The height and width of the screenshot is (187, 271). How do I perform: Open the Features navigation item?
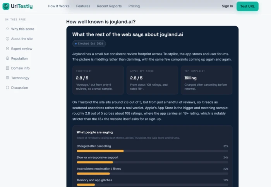tap(83, 6)
